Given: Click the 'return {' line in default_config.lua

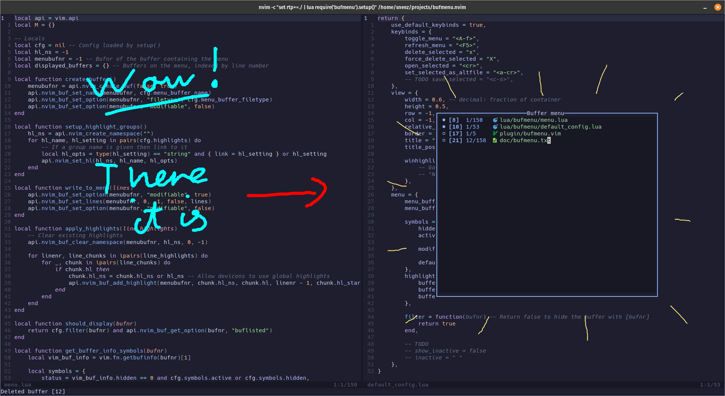Looking at the screenshot, I should point(391,18).
